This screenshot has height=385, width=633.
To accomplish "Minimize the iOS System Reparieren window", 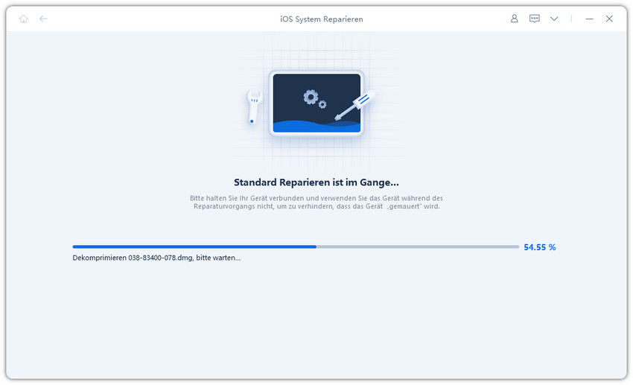I will coord(589,19).
